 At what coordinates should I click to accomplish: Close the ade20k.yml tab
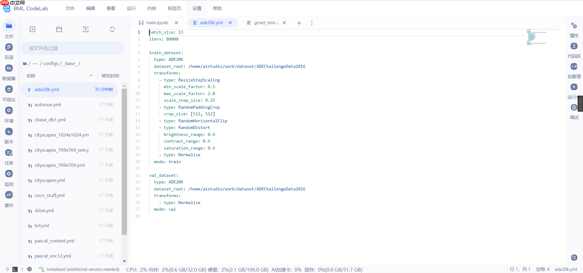tap(230, 23)
